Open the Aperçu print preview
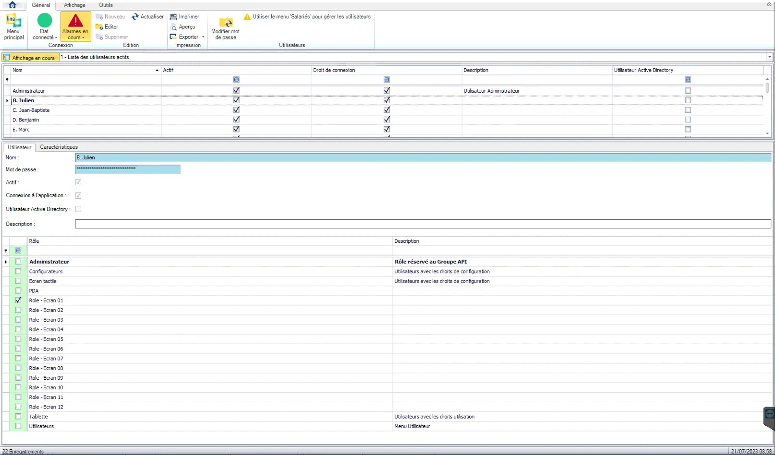Image resolution: width=775 pixels, height=455 pixels. point(182,27)
